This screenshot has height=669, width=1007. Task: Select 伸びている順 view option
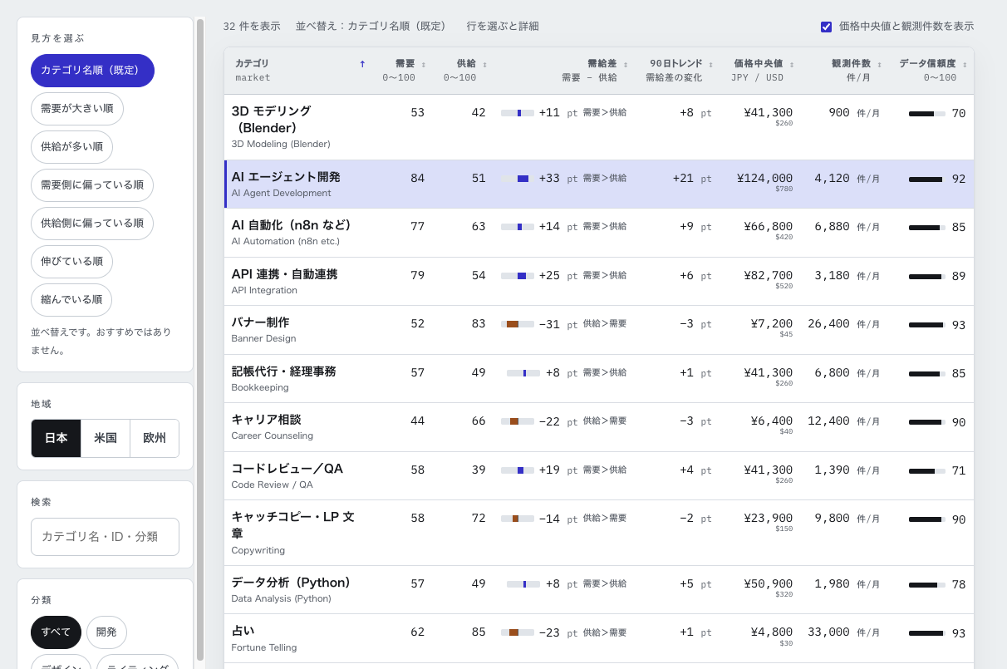[x=71, y=262]
